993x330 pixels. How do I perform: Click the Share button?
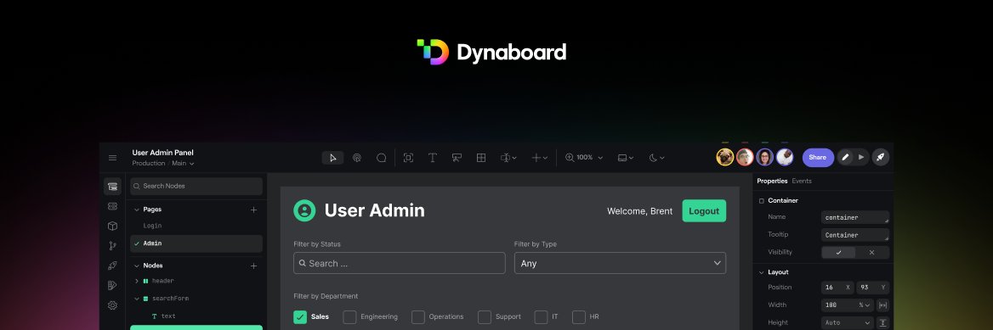(x=818, y=158)
